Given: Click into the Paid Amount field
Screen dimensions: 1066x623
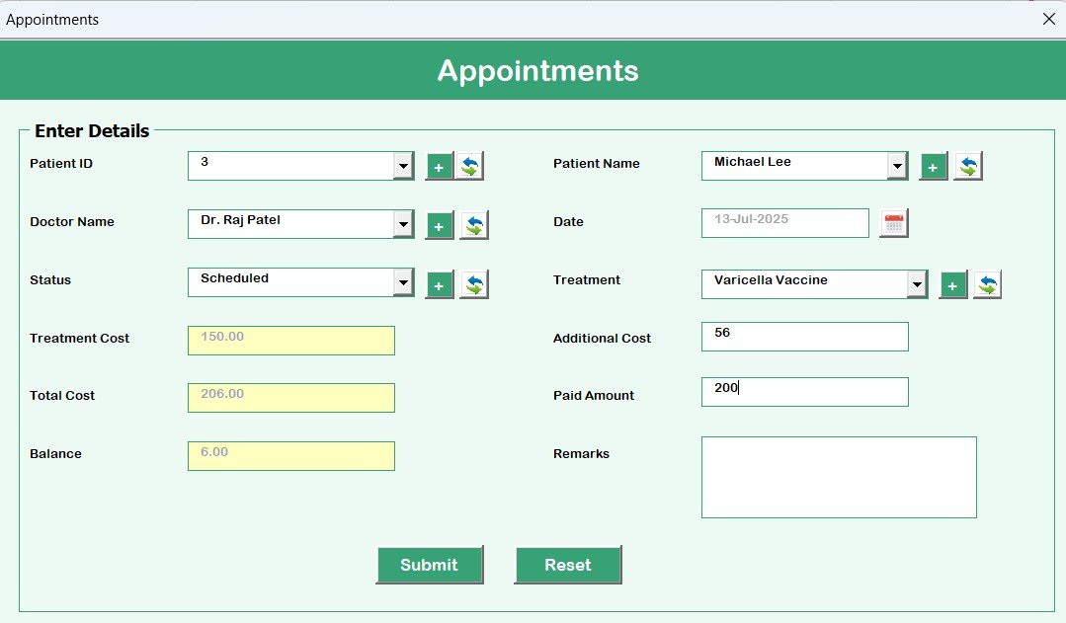Looking at the screenshot, I should point(805,392).
